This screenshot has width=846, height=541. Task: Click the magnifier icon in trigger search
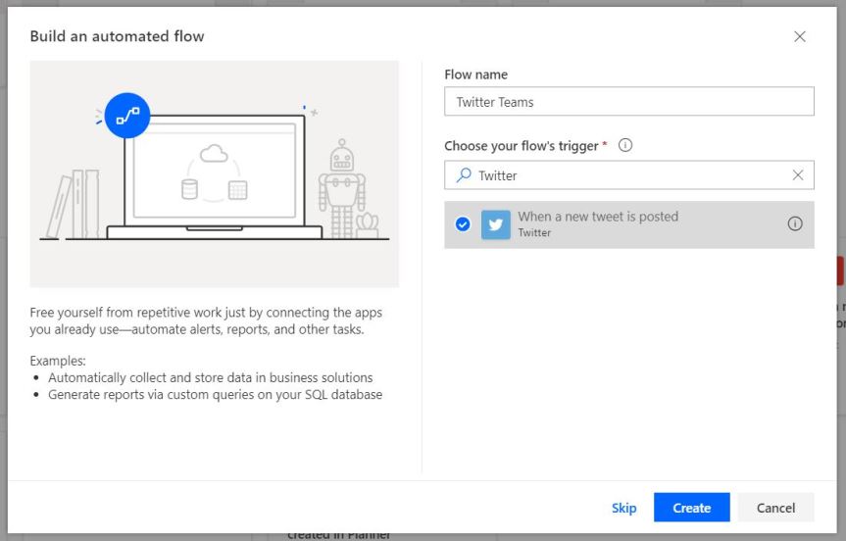click(x=464, y=175)
